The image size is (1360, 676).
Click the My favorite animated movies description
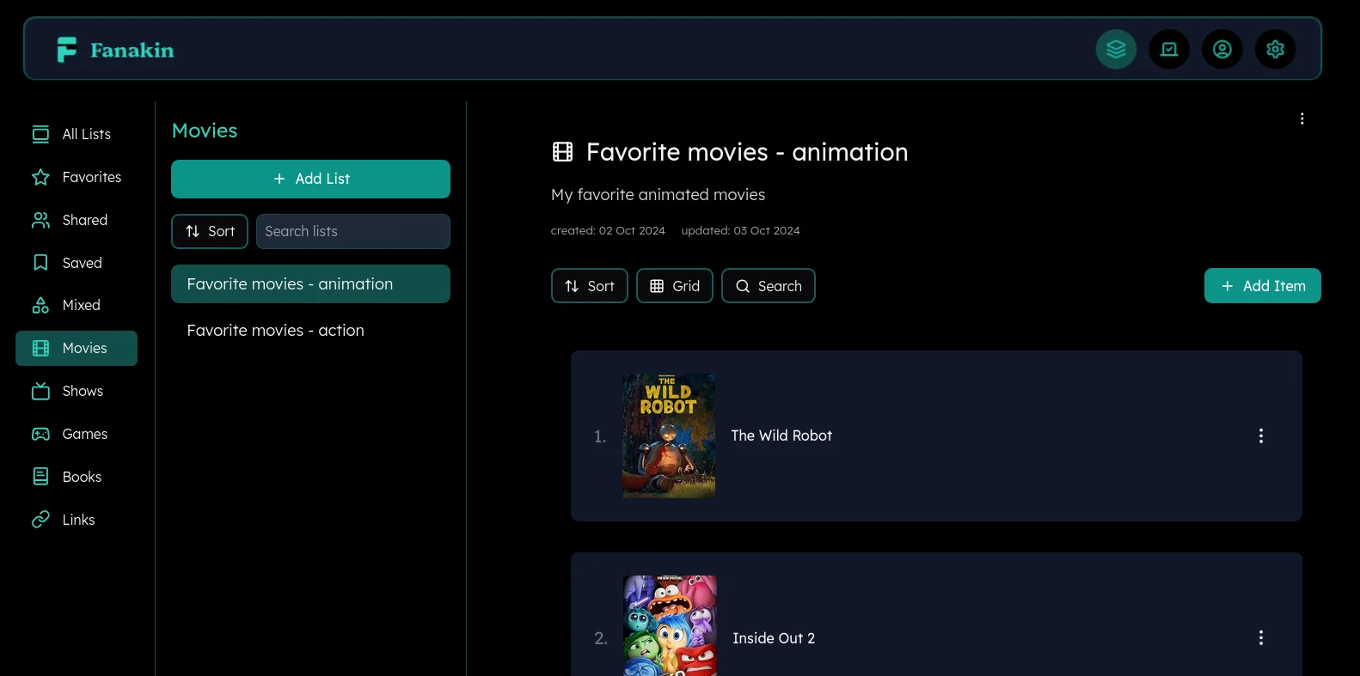pyautogui.click(x=659, y=195)
